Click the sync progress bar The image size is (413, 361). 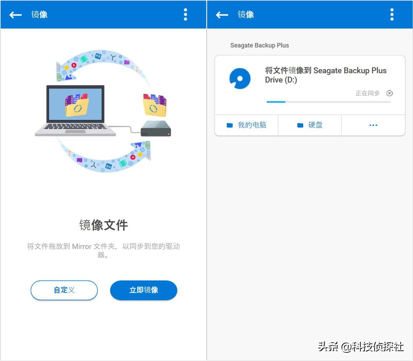pos(329,102)
